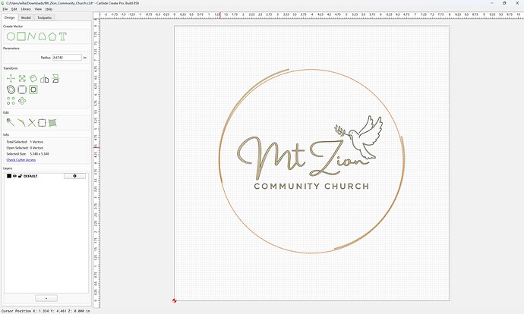Image resolution: width=524 pixels, height=314 pixels.
Task: Open DEFAULT layer settings gear button
Action: tap(74, 176)
